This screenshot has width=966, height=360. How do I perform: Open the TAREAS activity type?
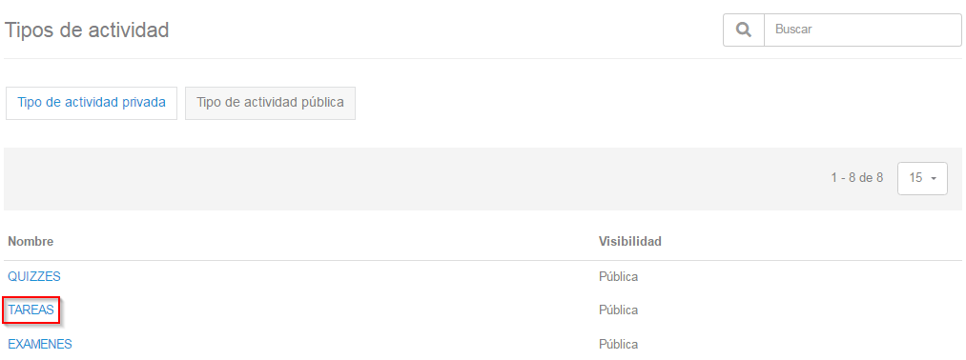(31, 310)
